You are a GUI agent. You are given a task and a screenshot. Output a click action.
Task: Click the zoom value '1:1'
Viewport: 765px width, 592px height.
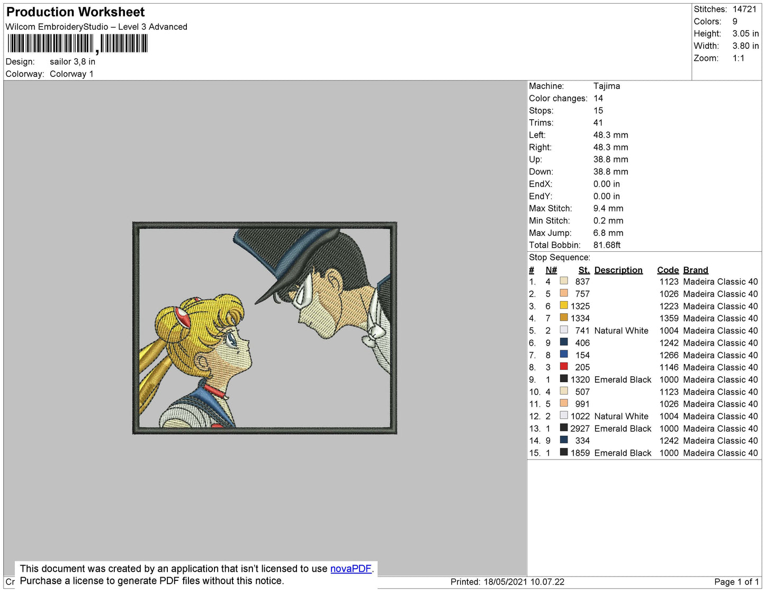(x=739, y=58)
